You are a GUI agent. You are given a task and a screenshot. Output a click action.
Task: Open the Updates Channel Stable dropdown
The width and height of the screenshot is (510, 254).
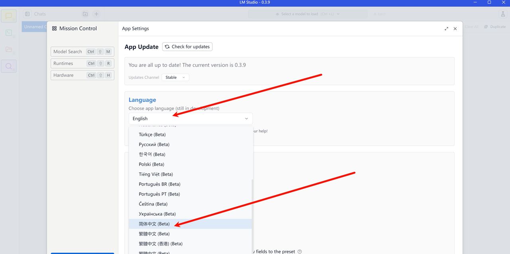(x=175, y=77)
